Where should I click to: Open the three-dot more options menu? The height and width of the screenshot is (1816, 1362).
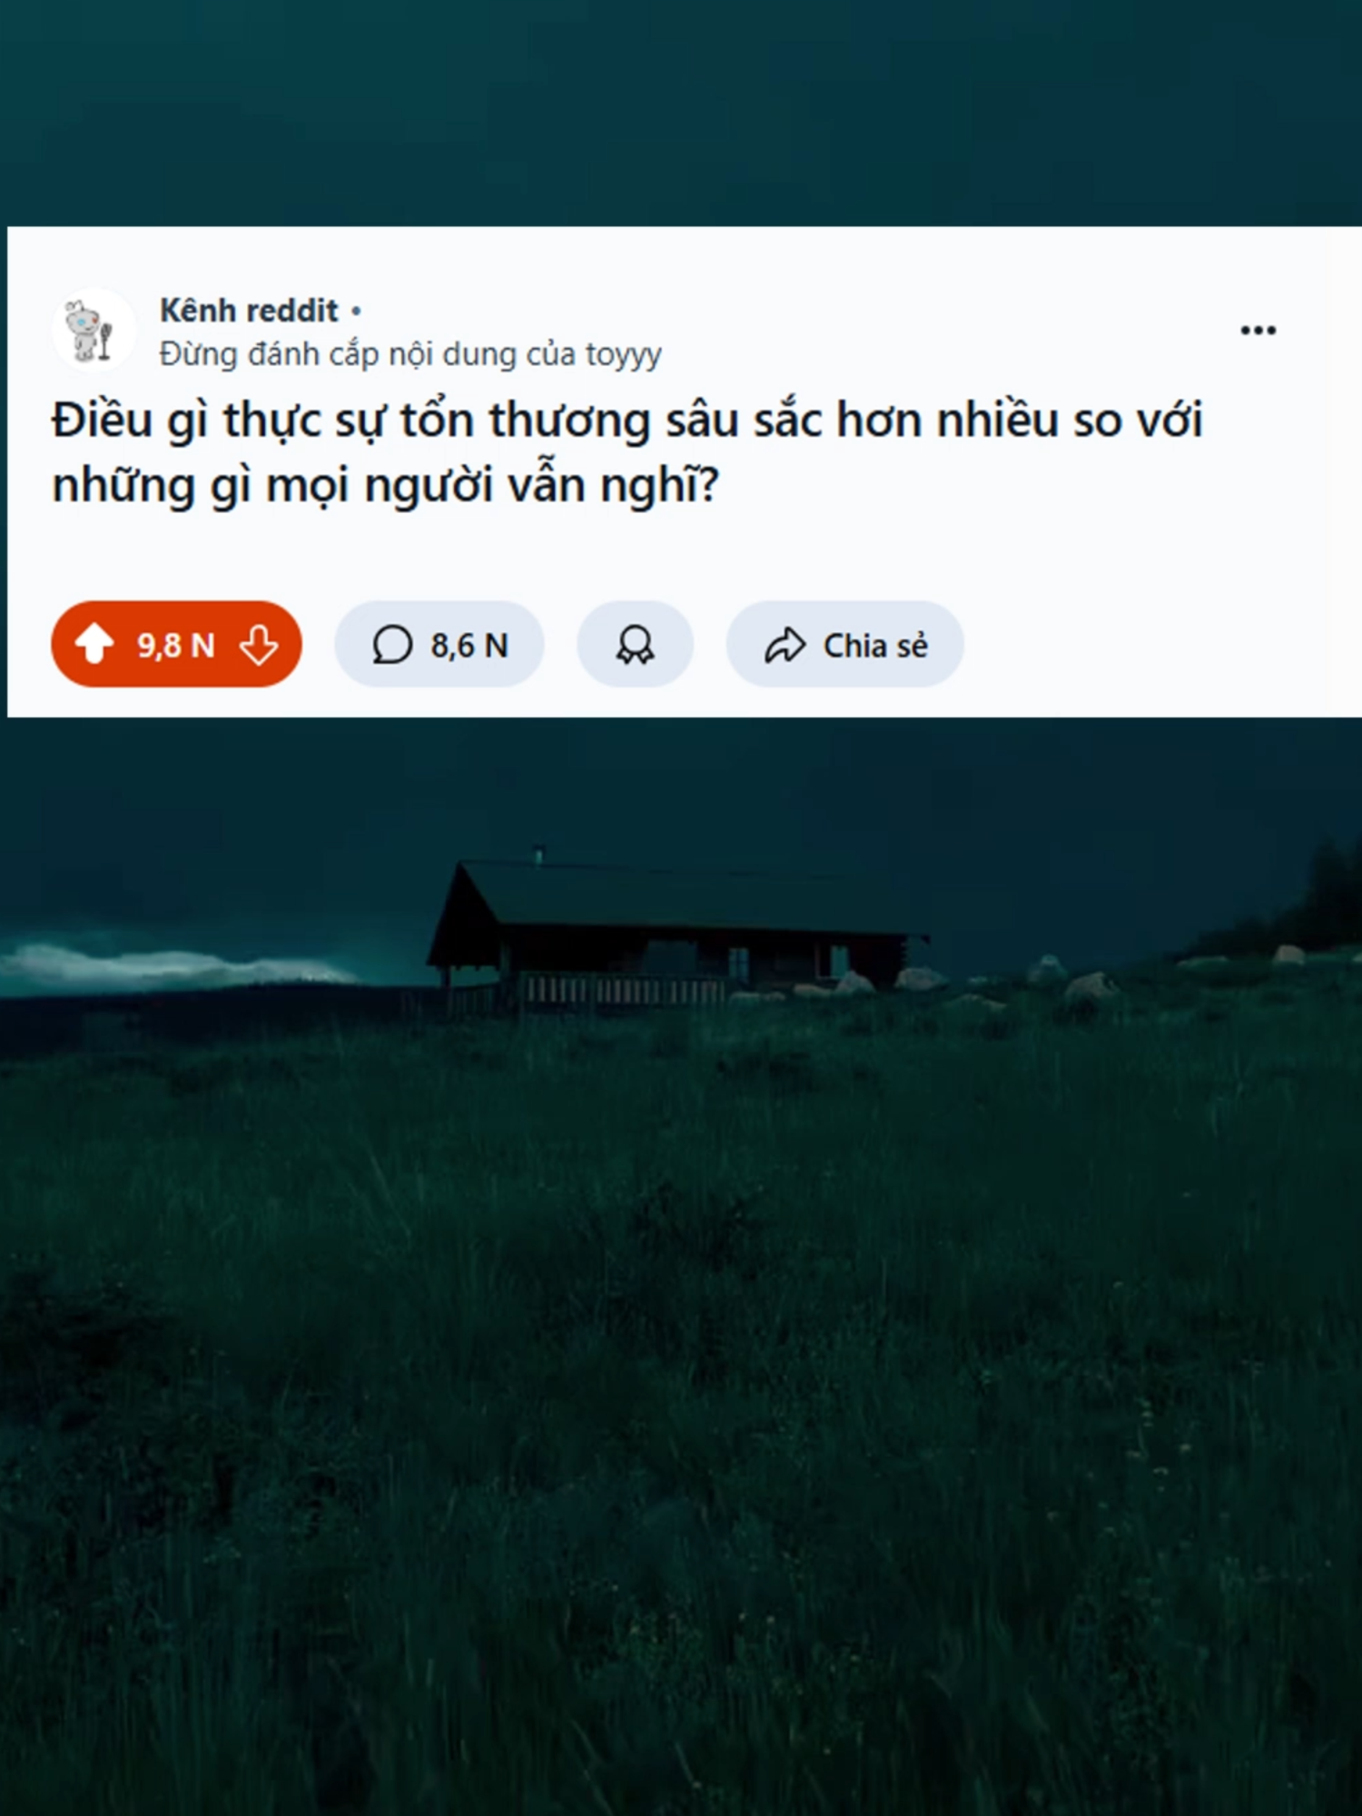(1258, 330)
